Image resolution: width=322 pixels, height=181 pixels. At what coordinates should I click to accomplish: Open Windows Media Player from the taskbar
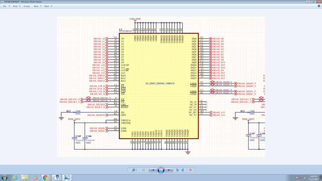click(35, 178)
